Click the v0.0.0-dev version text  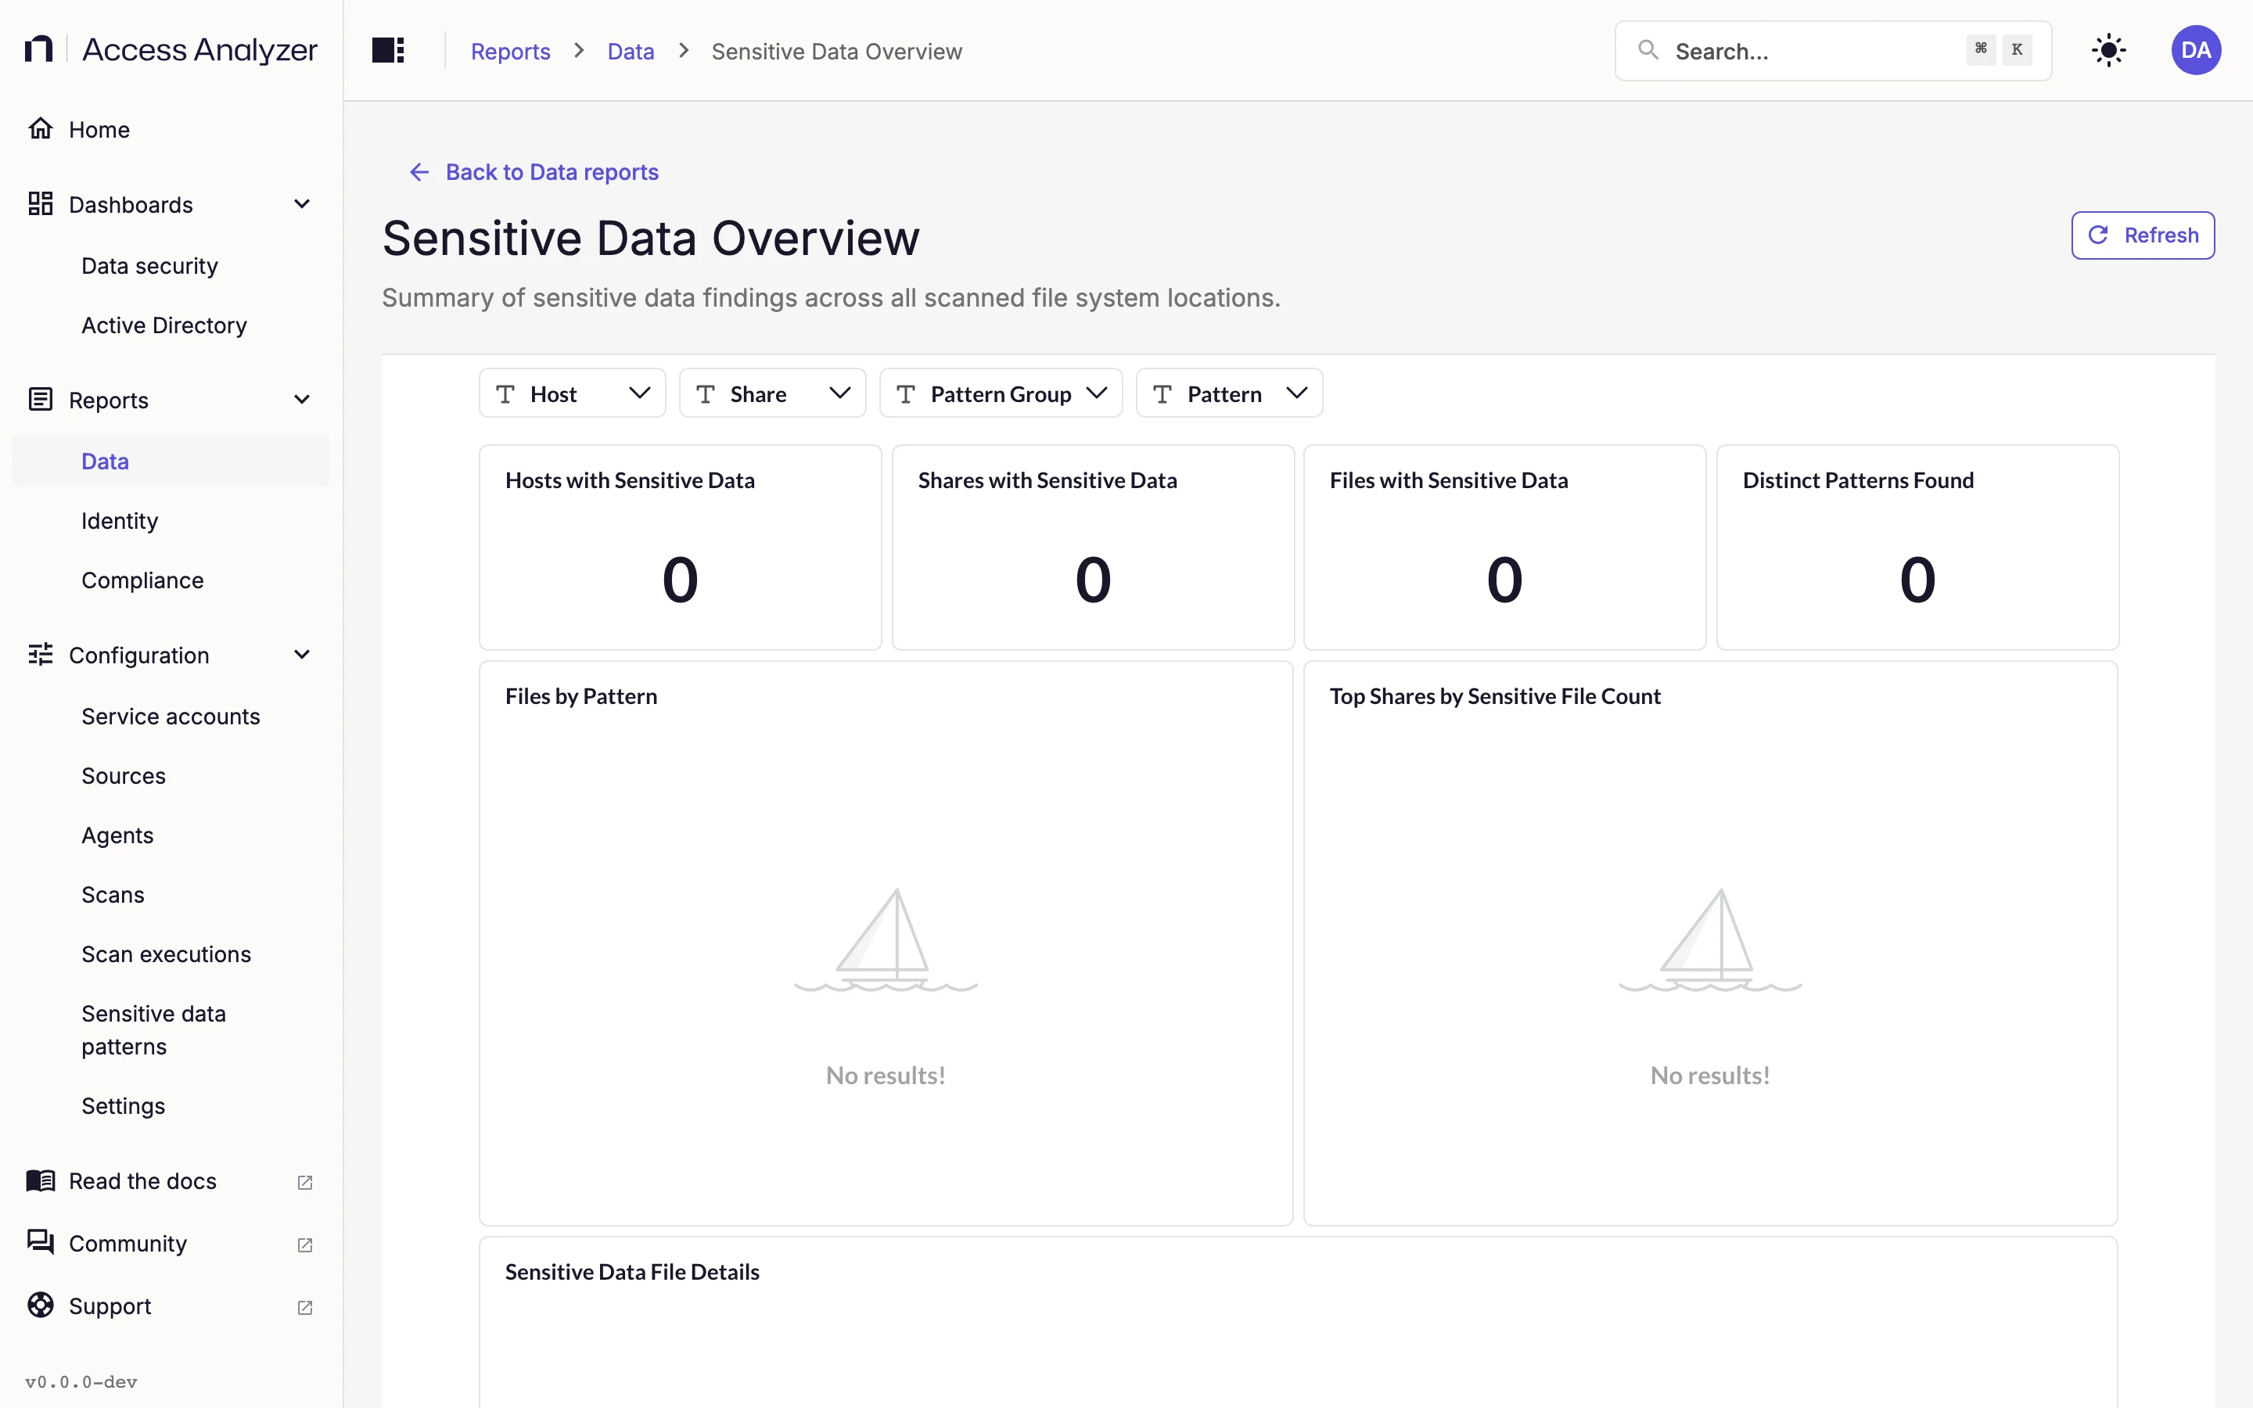pyautogui.click(x=82, y=1382)
